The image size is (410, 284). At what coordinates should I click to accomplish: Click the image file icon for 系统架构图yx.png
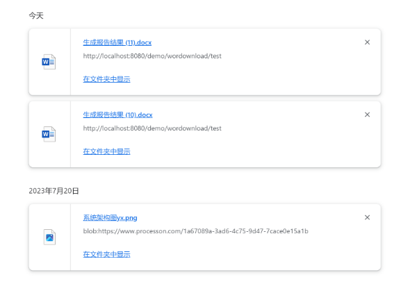pos(49,237)
